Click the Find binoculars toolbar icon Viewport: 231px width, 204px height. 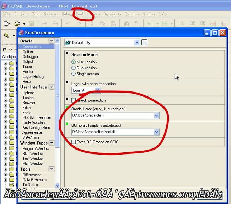pos(127,23)
